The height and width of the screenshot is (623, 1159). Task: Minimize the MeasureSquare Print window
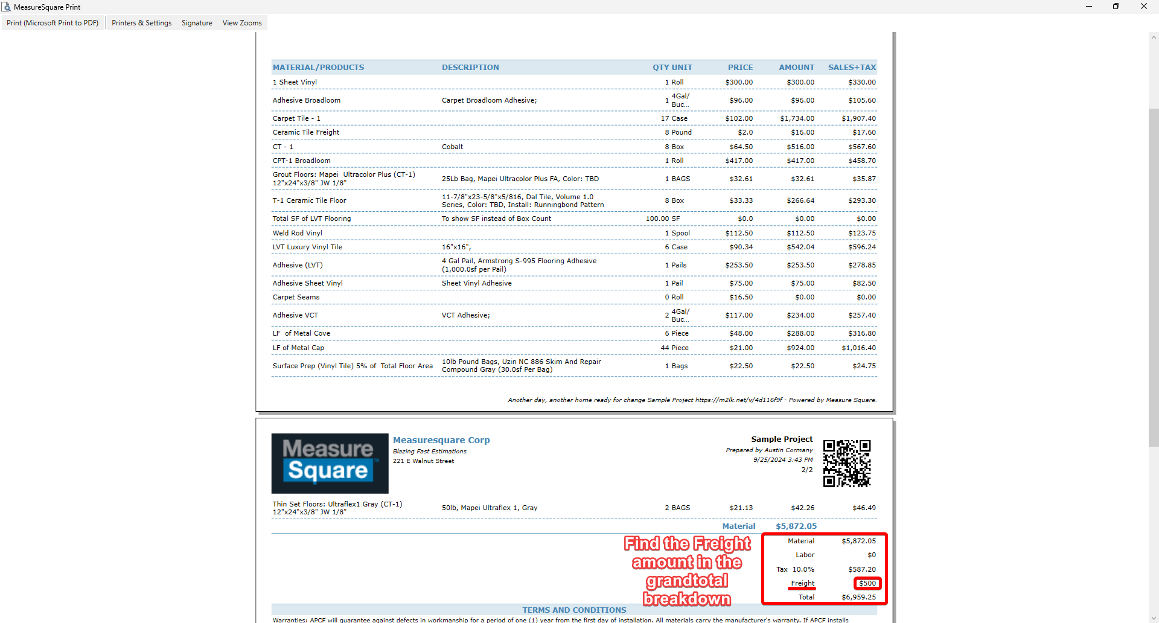pyautogui.click(x=1089, y=7)
